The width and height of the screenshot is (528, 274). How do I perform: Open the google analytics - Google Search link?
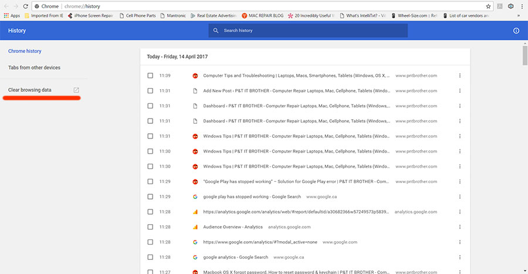[235, 257]
